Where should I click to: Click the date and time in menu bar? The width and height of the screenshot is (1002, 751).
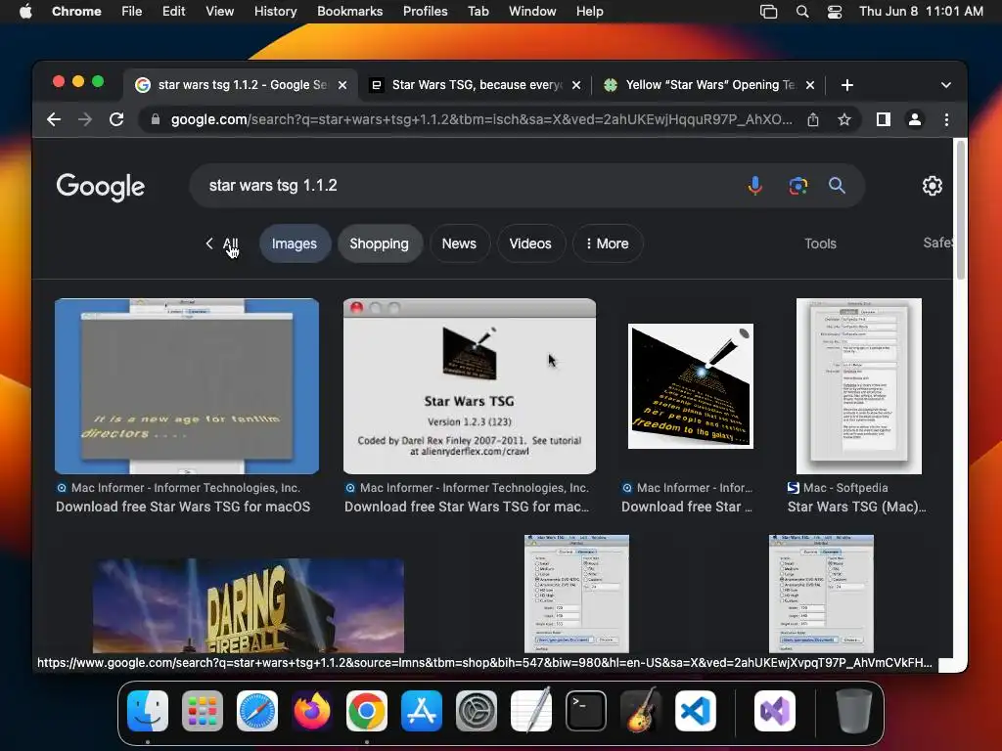[921, 12]
